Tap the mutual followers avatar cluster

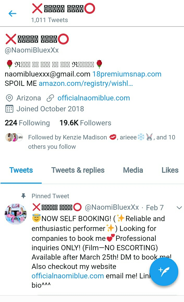[14, 137]
